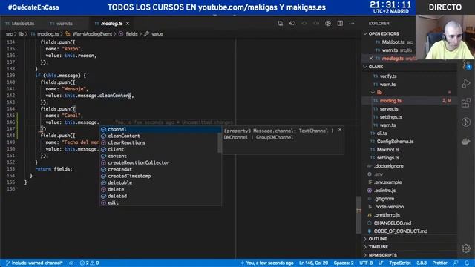Viewport: 475px width, 267px height.
Task: Open Docker activity bar icon
Action: tap(466, 142)
